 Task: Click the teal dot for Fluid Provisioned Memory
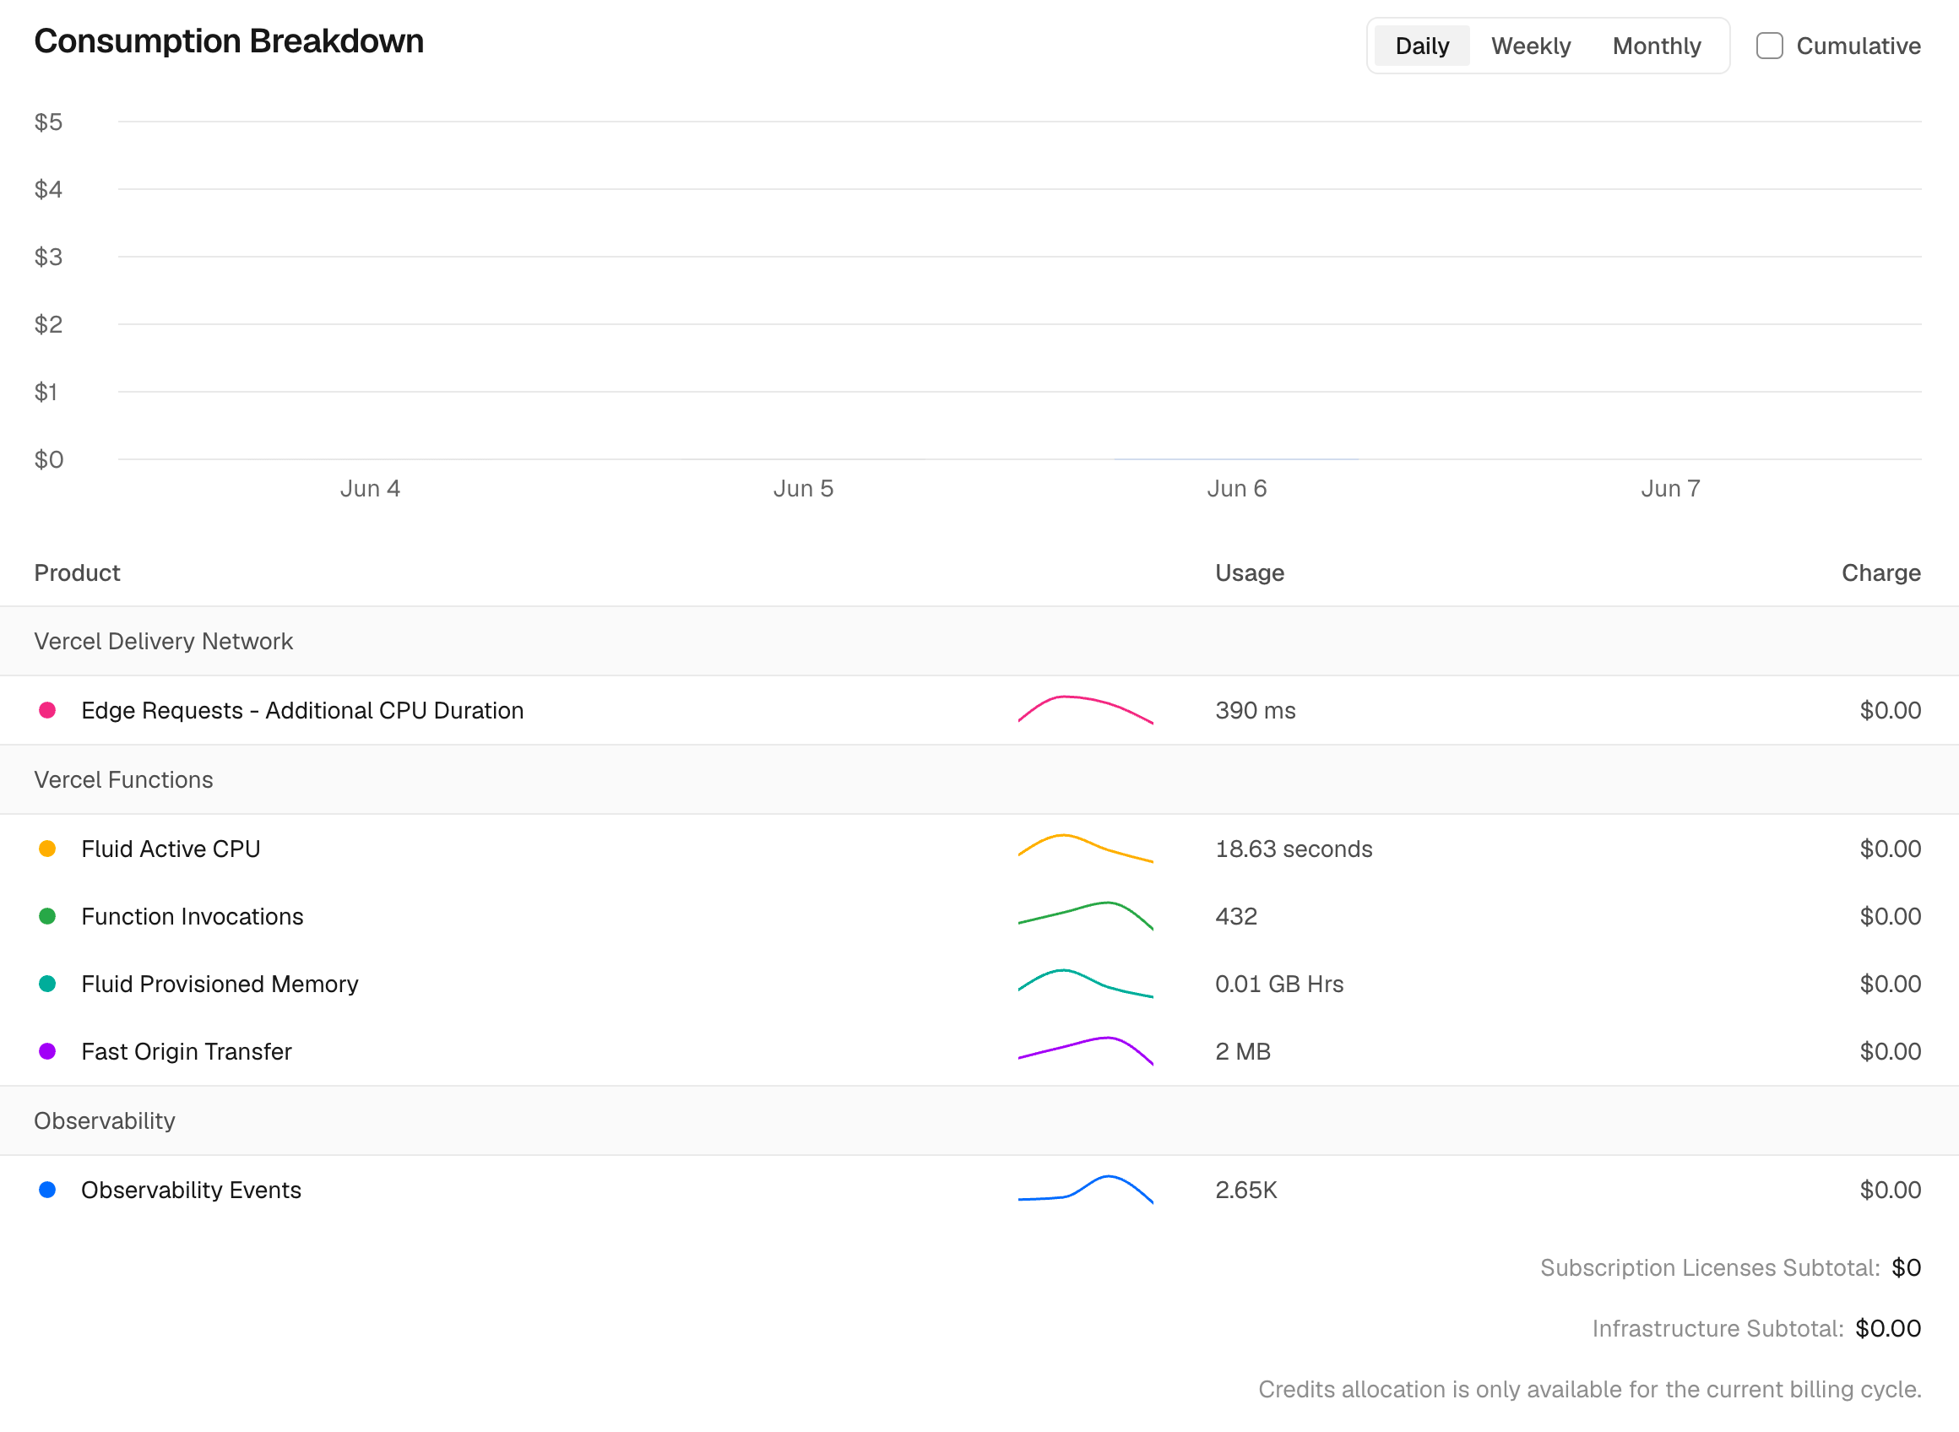point(47,984)
